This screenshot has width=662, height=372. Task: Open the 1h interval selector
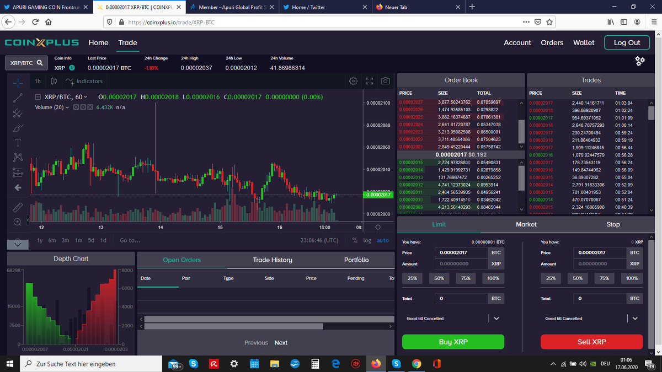click(x=38, y=81)
